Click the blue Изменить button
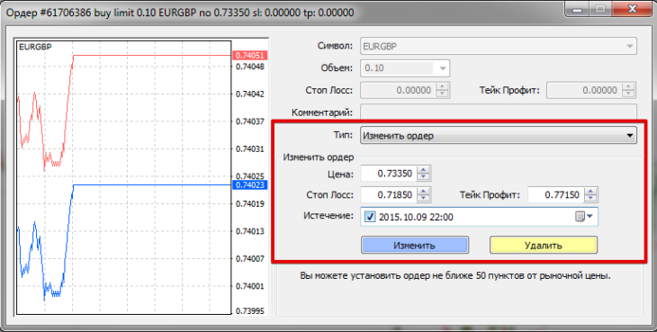 [x=414, y=245]
